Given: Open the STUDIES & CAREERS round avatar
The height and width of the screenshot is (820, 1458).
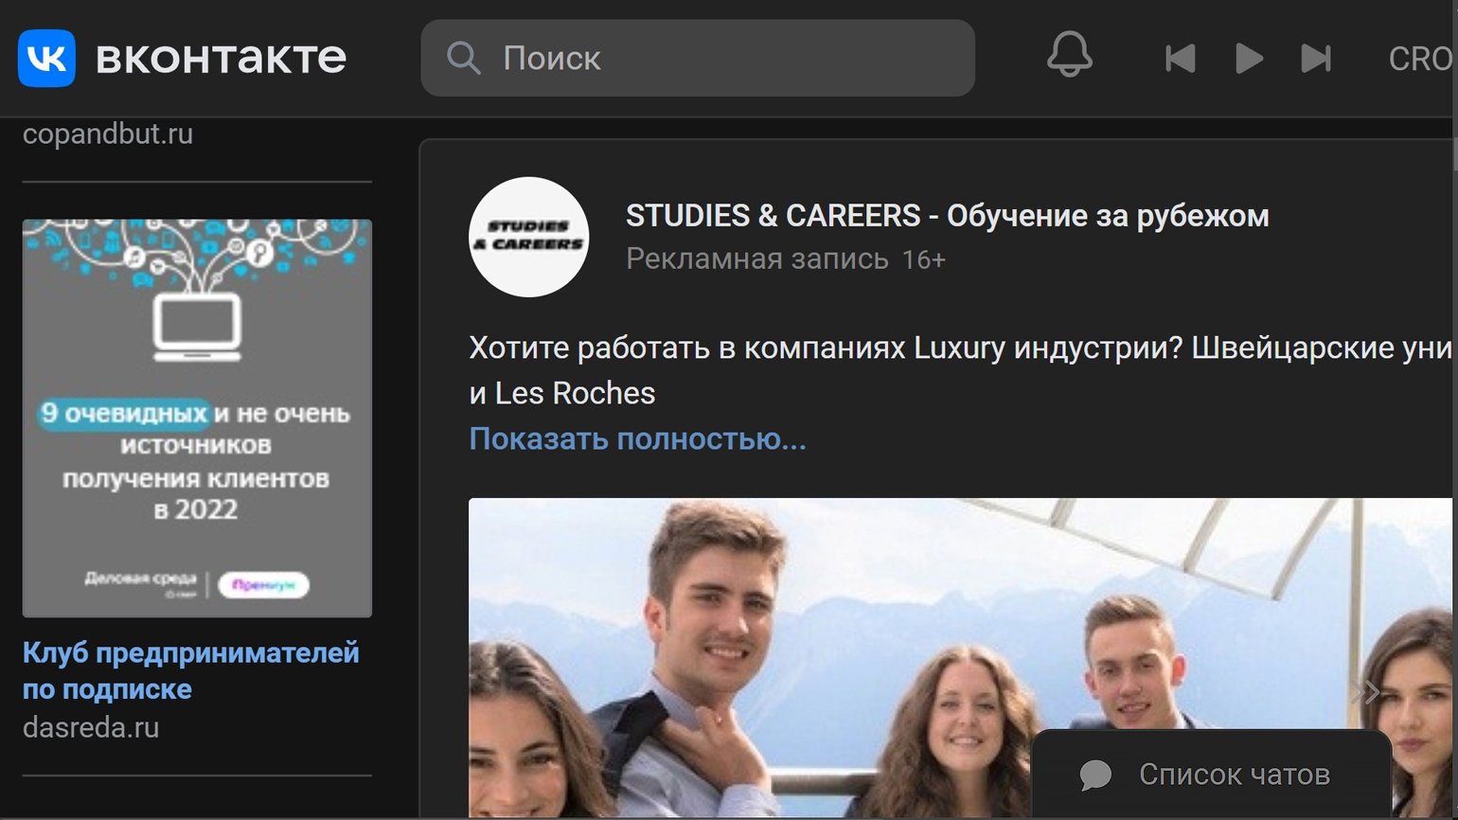Looking at the screenshot, I should pyautogui.click(x=528, y=237).
